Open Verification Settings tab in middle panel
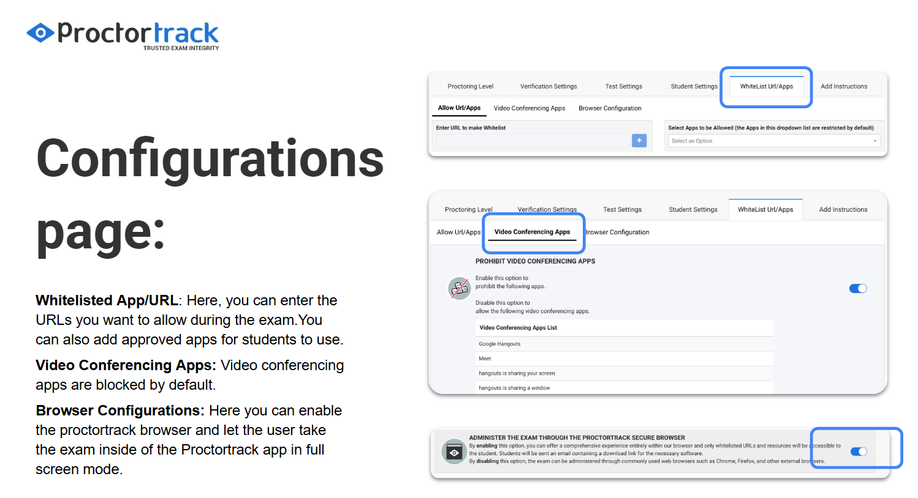 (x=547, y=209)
